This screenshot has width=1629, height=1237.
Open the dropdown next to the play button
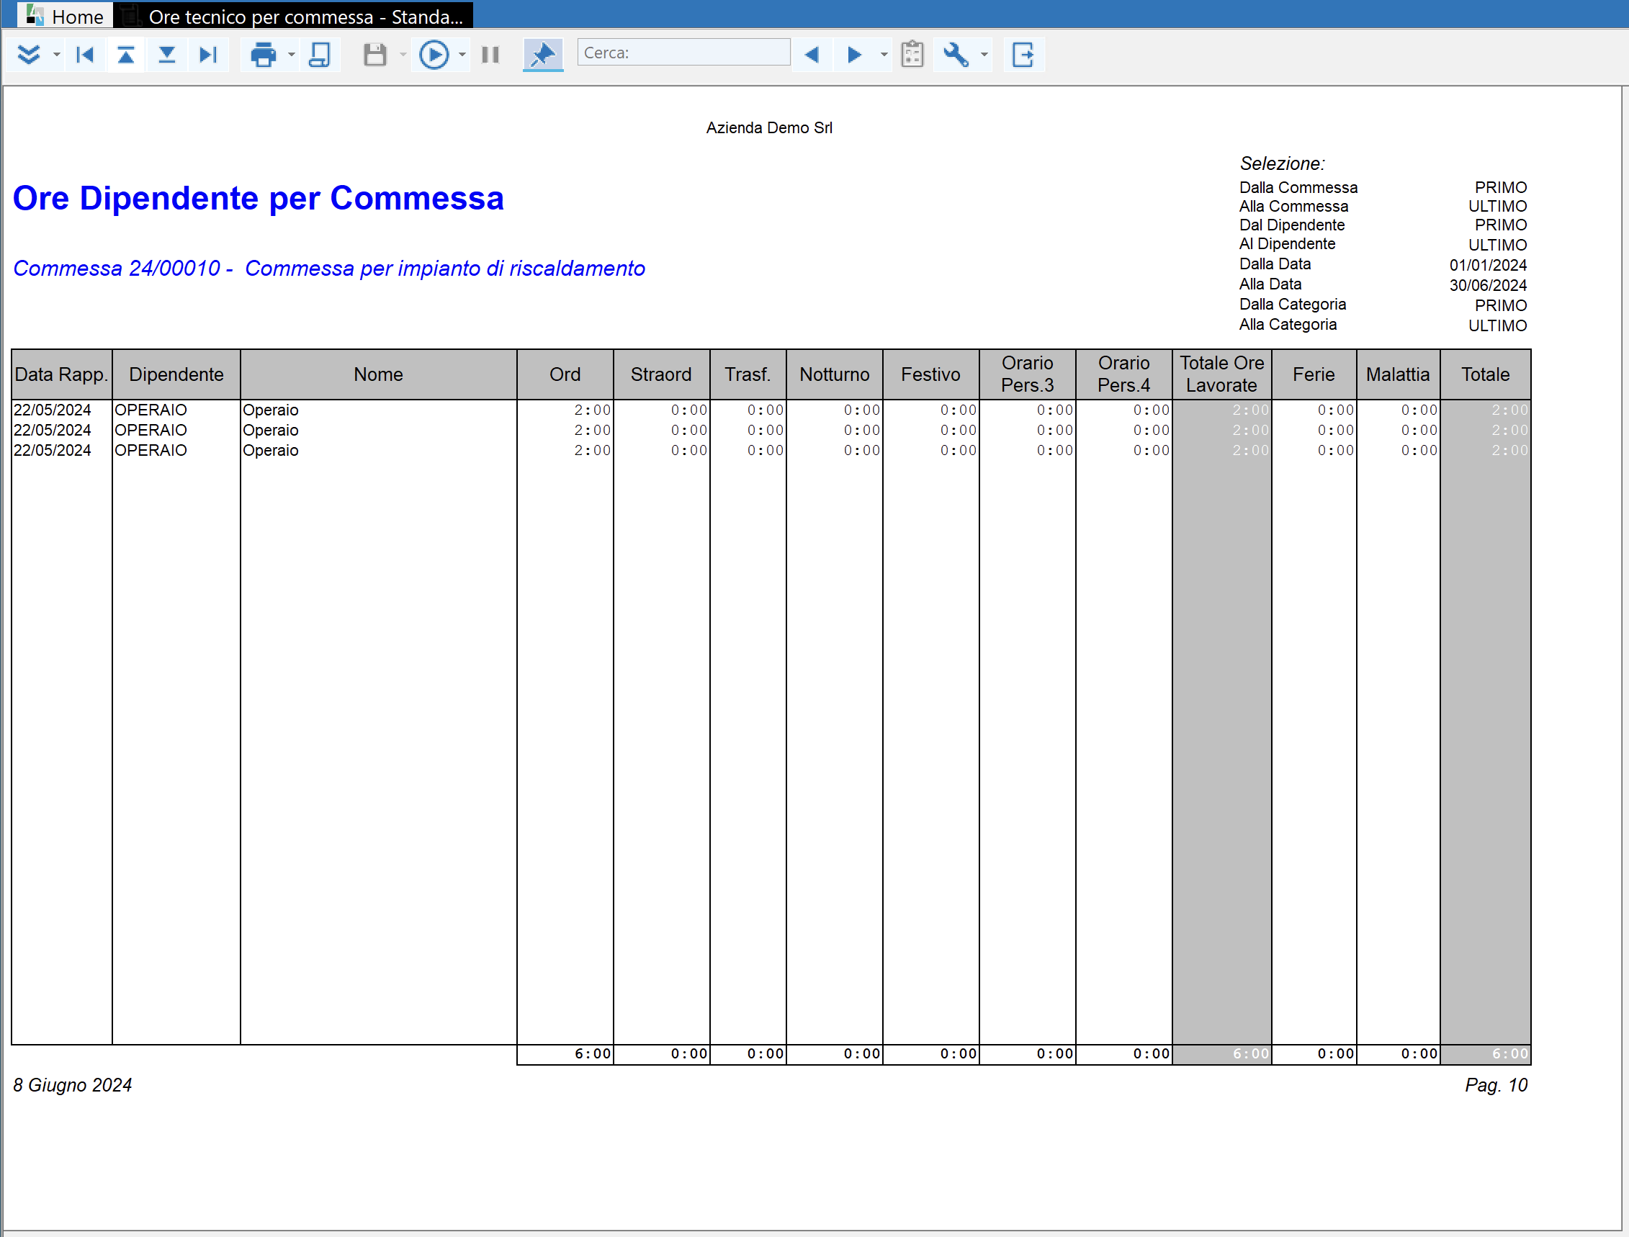[x=462, y=55]
